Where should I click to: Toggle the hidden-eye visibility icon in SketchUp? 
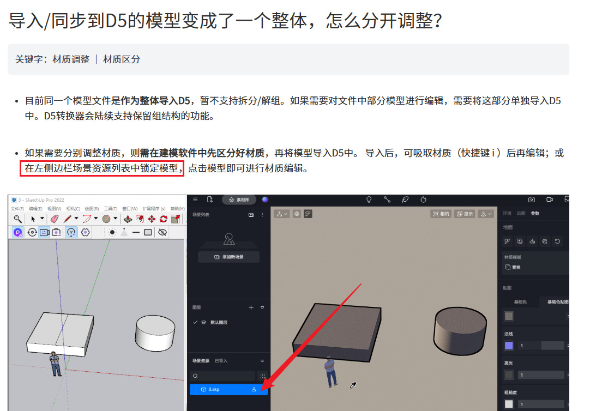(162, 232)
